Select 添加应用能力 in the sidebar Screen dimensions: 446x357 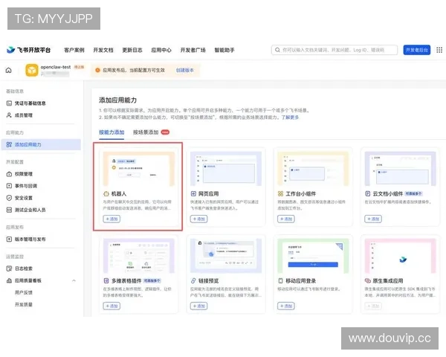(x=41, y=144)
